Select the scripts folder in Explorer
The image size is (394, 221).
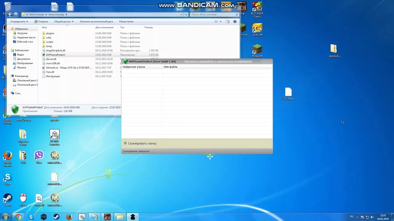50,42
